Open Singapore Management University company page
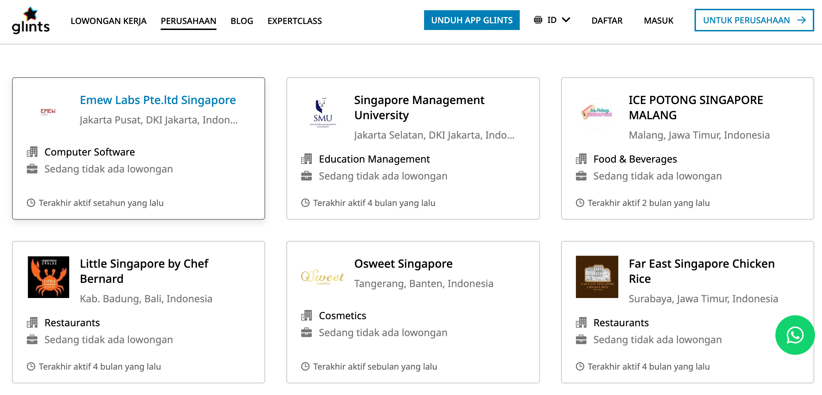822x395 pixels. [419, 108]
